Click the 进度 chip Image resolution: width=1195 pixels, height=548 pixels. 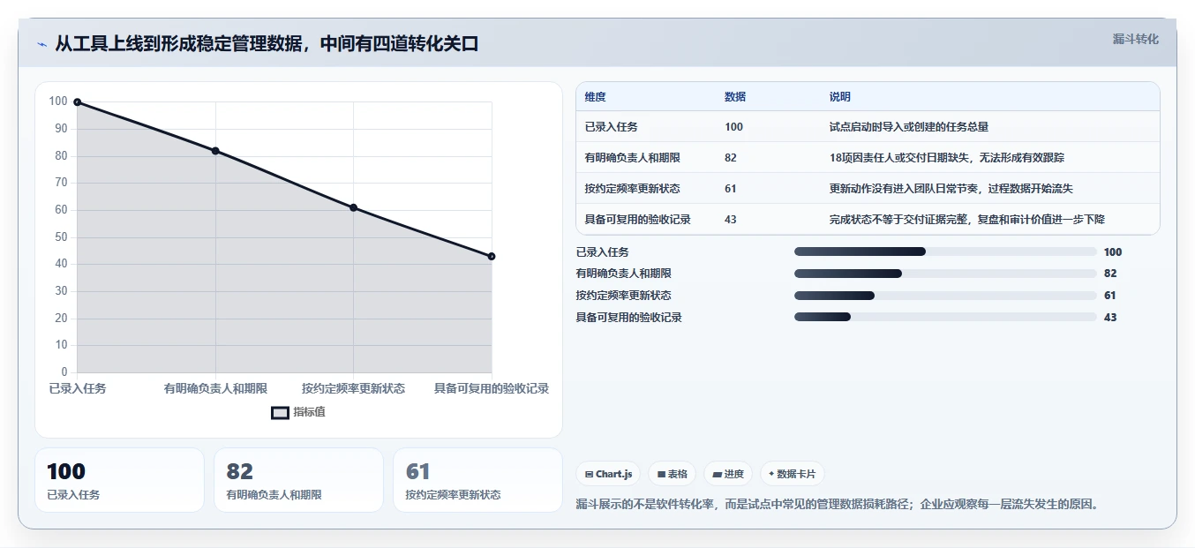pyautogui.click(x=727, y=474)
